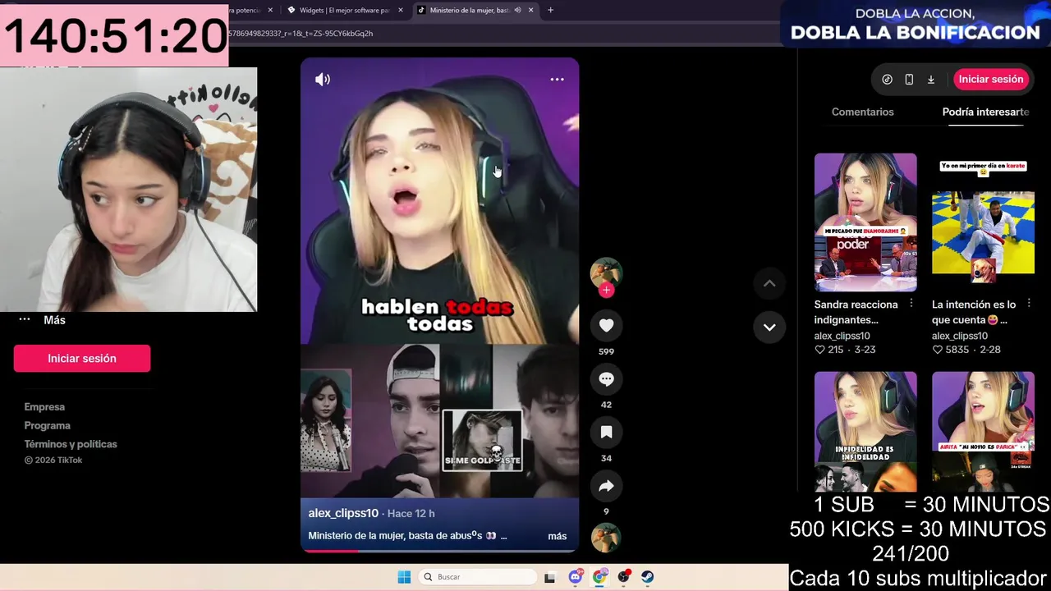
Task: Click the TikTok coin icon in the top bar
Action: click(887, 80)
